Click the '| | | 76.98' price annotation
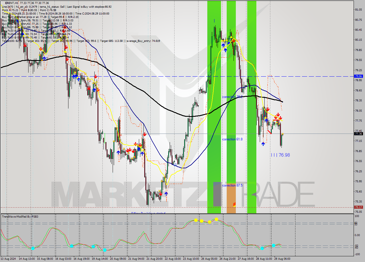The image size is (365, 262). coord(280,155)
